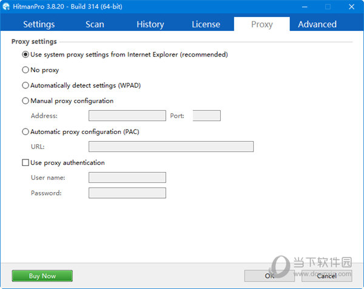Click the Port input field
This screenshot has width=364, height=289.
(x=207, y=116)
